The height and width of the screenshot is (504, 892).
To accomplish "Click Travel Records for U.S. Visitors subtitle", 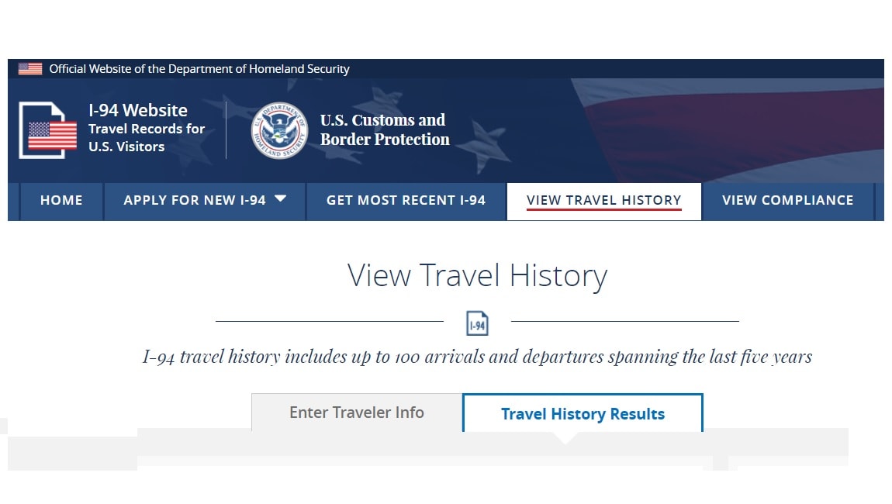I will tap(146, 138).
